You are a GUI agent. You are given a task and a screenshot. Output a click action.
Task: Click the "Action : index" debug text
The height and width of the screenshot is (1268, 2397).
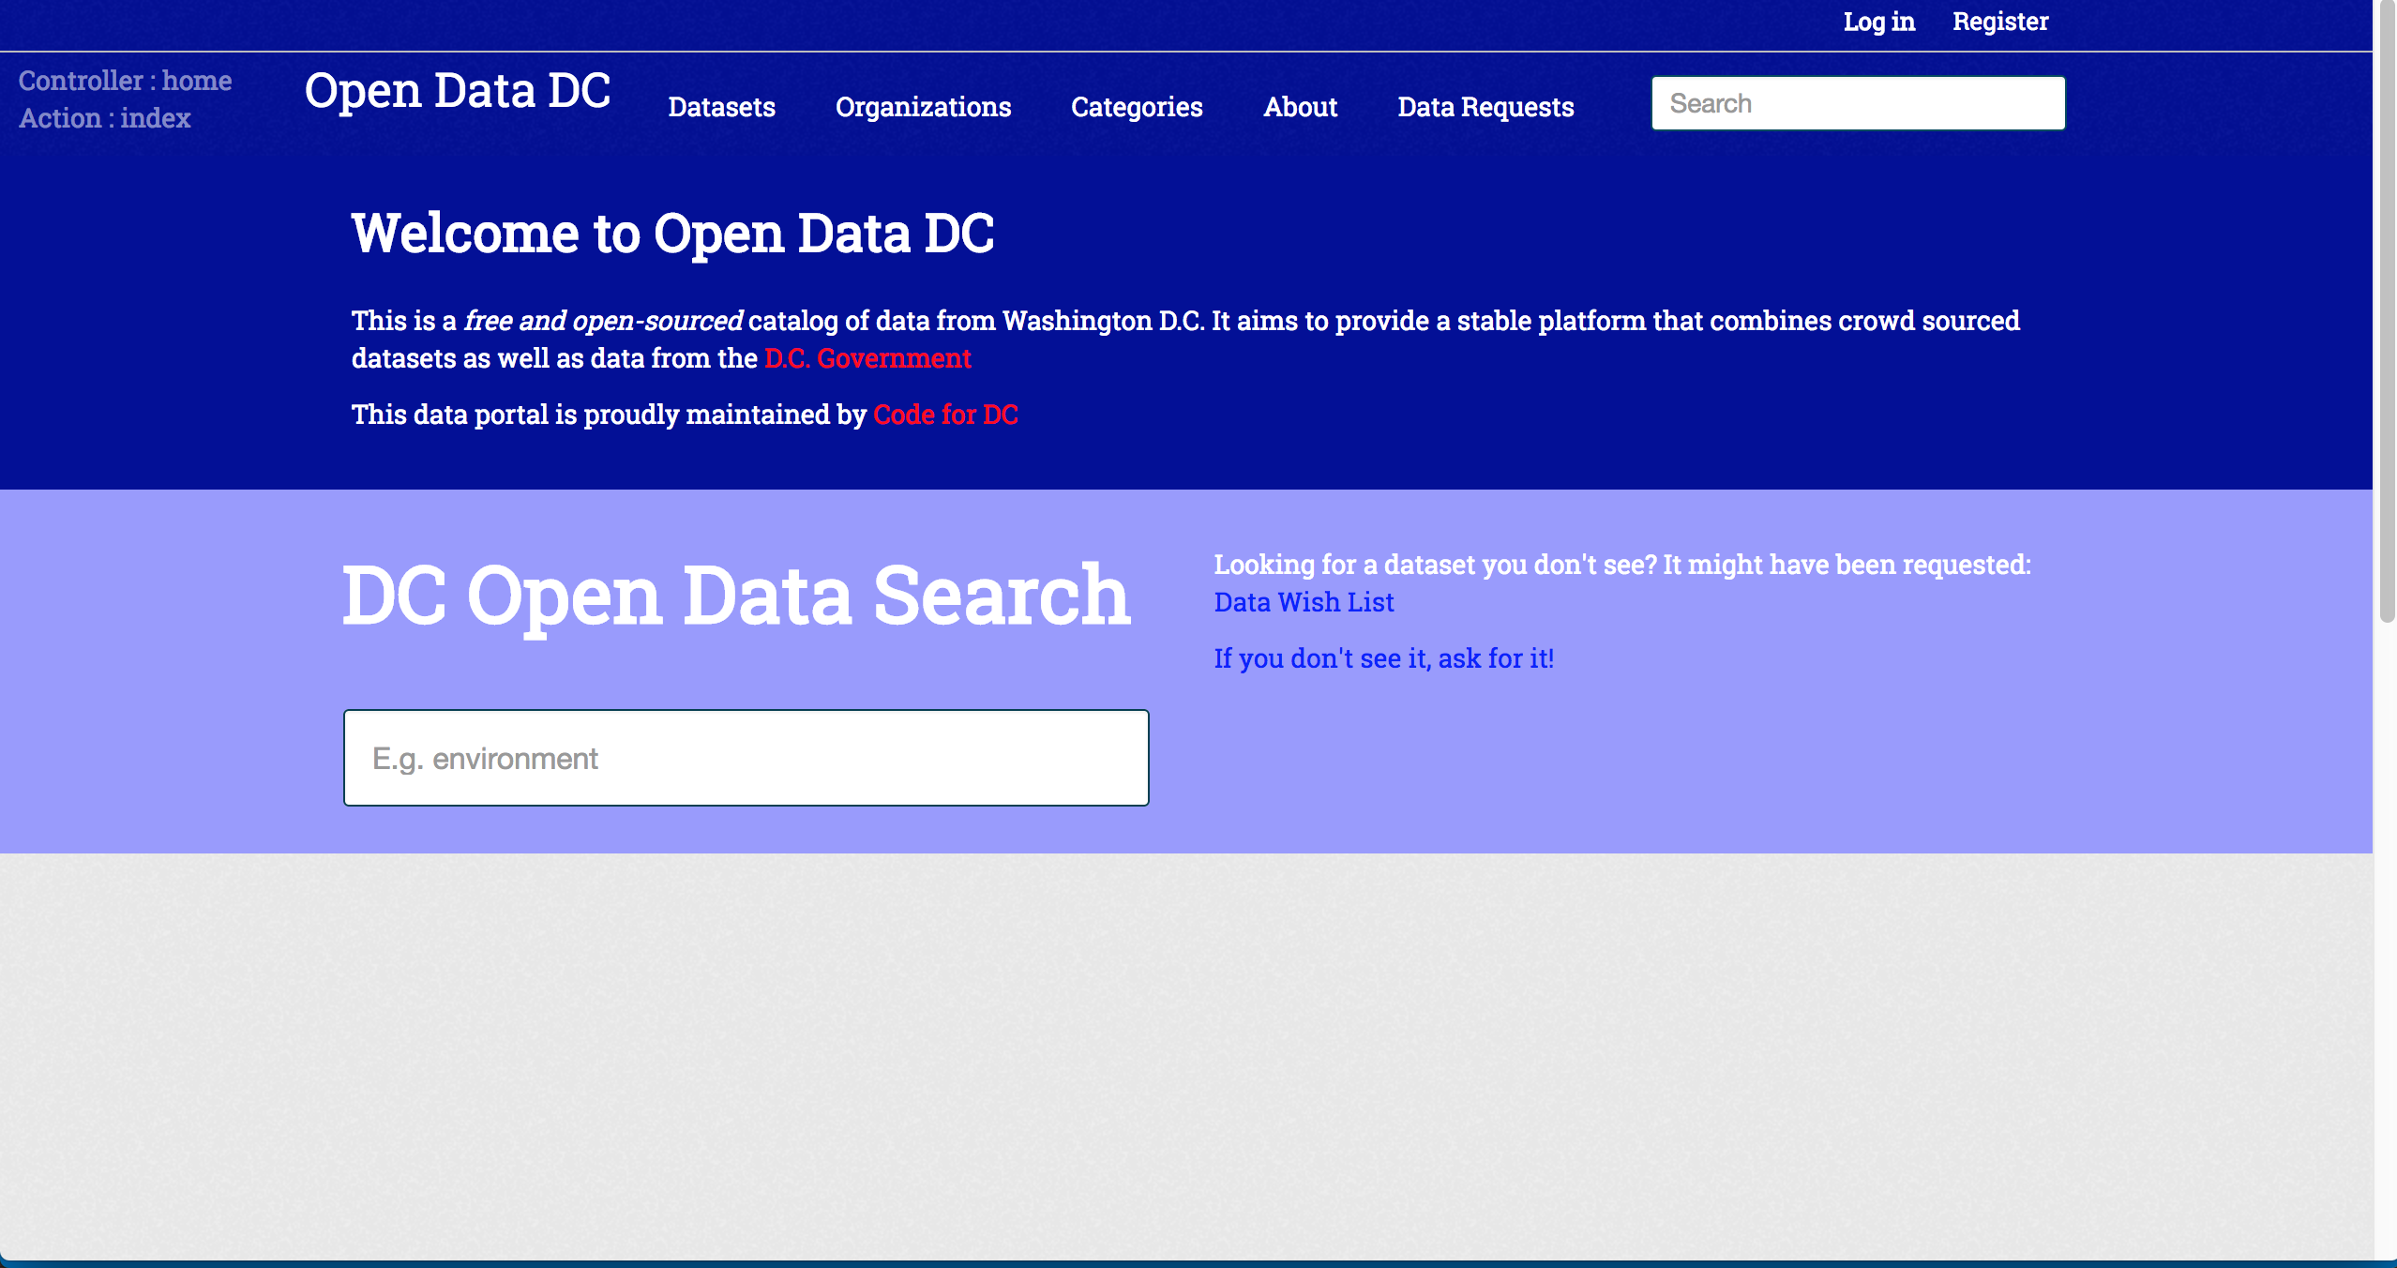pyautogui.click(x=104, y=118)
